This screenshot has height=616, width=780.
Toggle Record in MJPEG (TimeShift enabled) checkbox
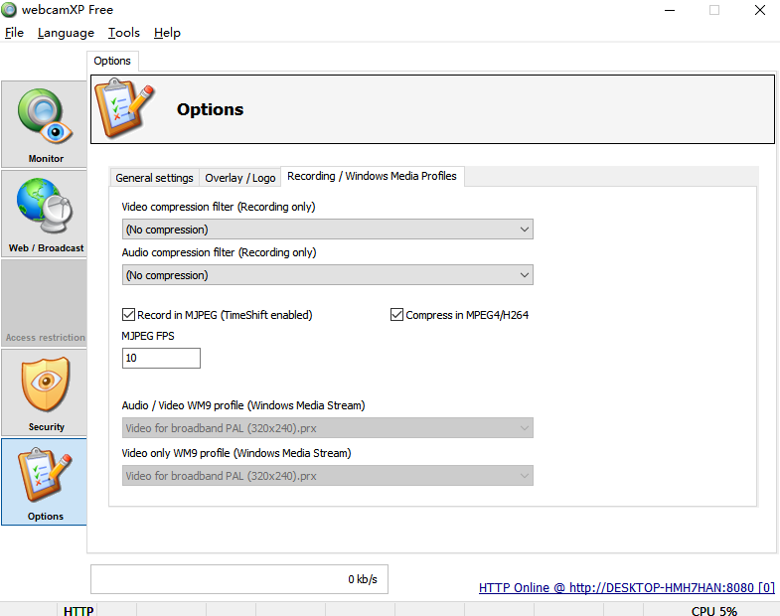[128, 315]
